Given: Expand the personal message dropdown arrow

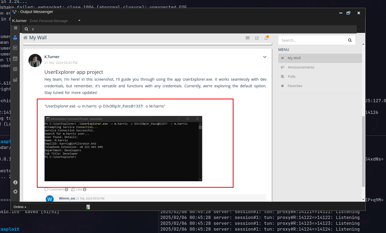Looking at the screenshot, I should point(79,20).
